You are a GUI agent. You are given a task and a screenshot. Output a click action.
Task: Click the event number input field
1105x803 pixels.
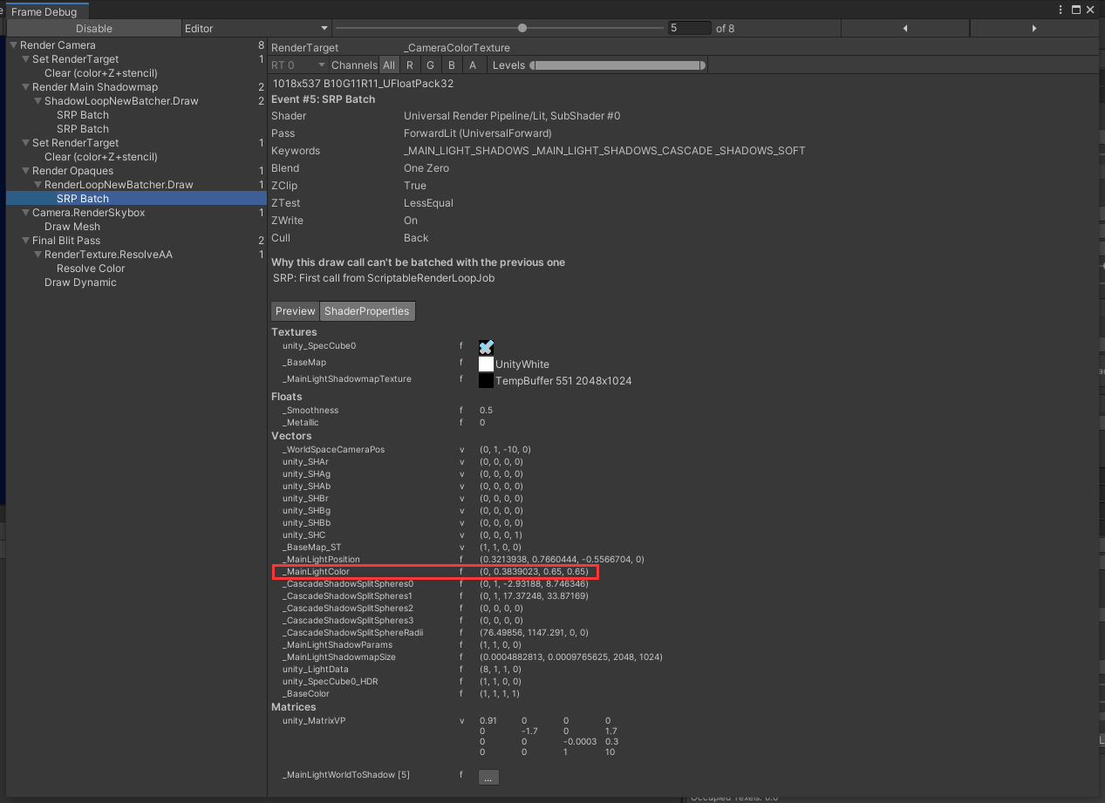click(690, 28)
